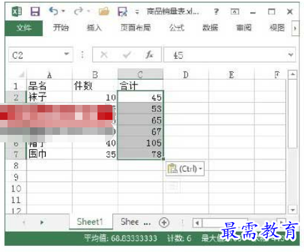Open the undo history dropdown arrow
Viewport: 304px width, 252px height.
click(63, 11)
